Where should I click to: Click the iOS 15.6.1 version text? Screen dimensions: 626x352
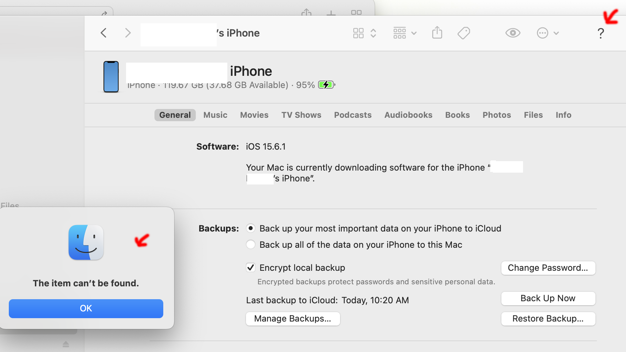coord(266,147)
